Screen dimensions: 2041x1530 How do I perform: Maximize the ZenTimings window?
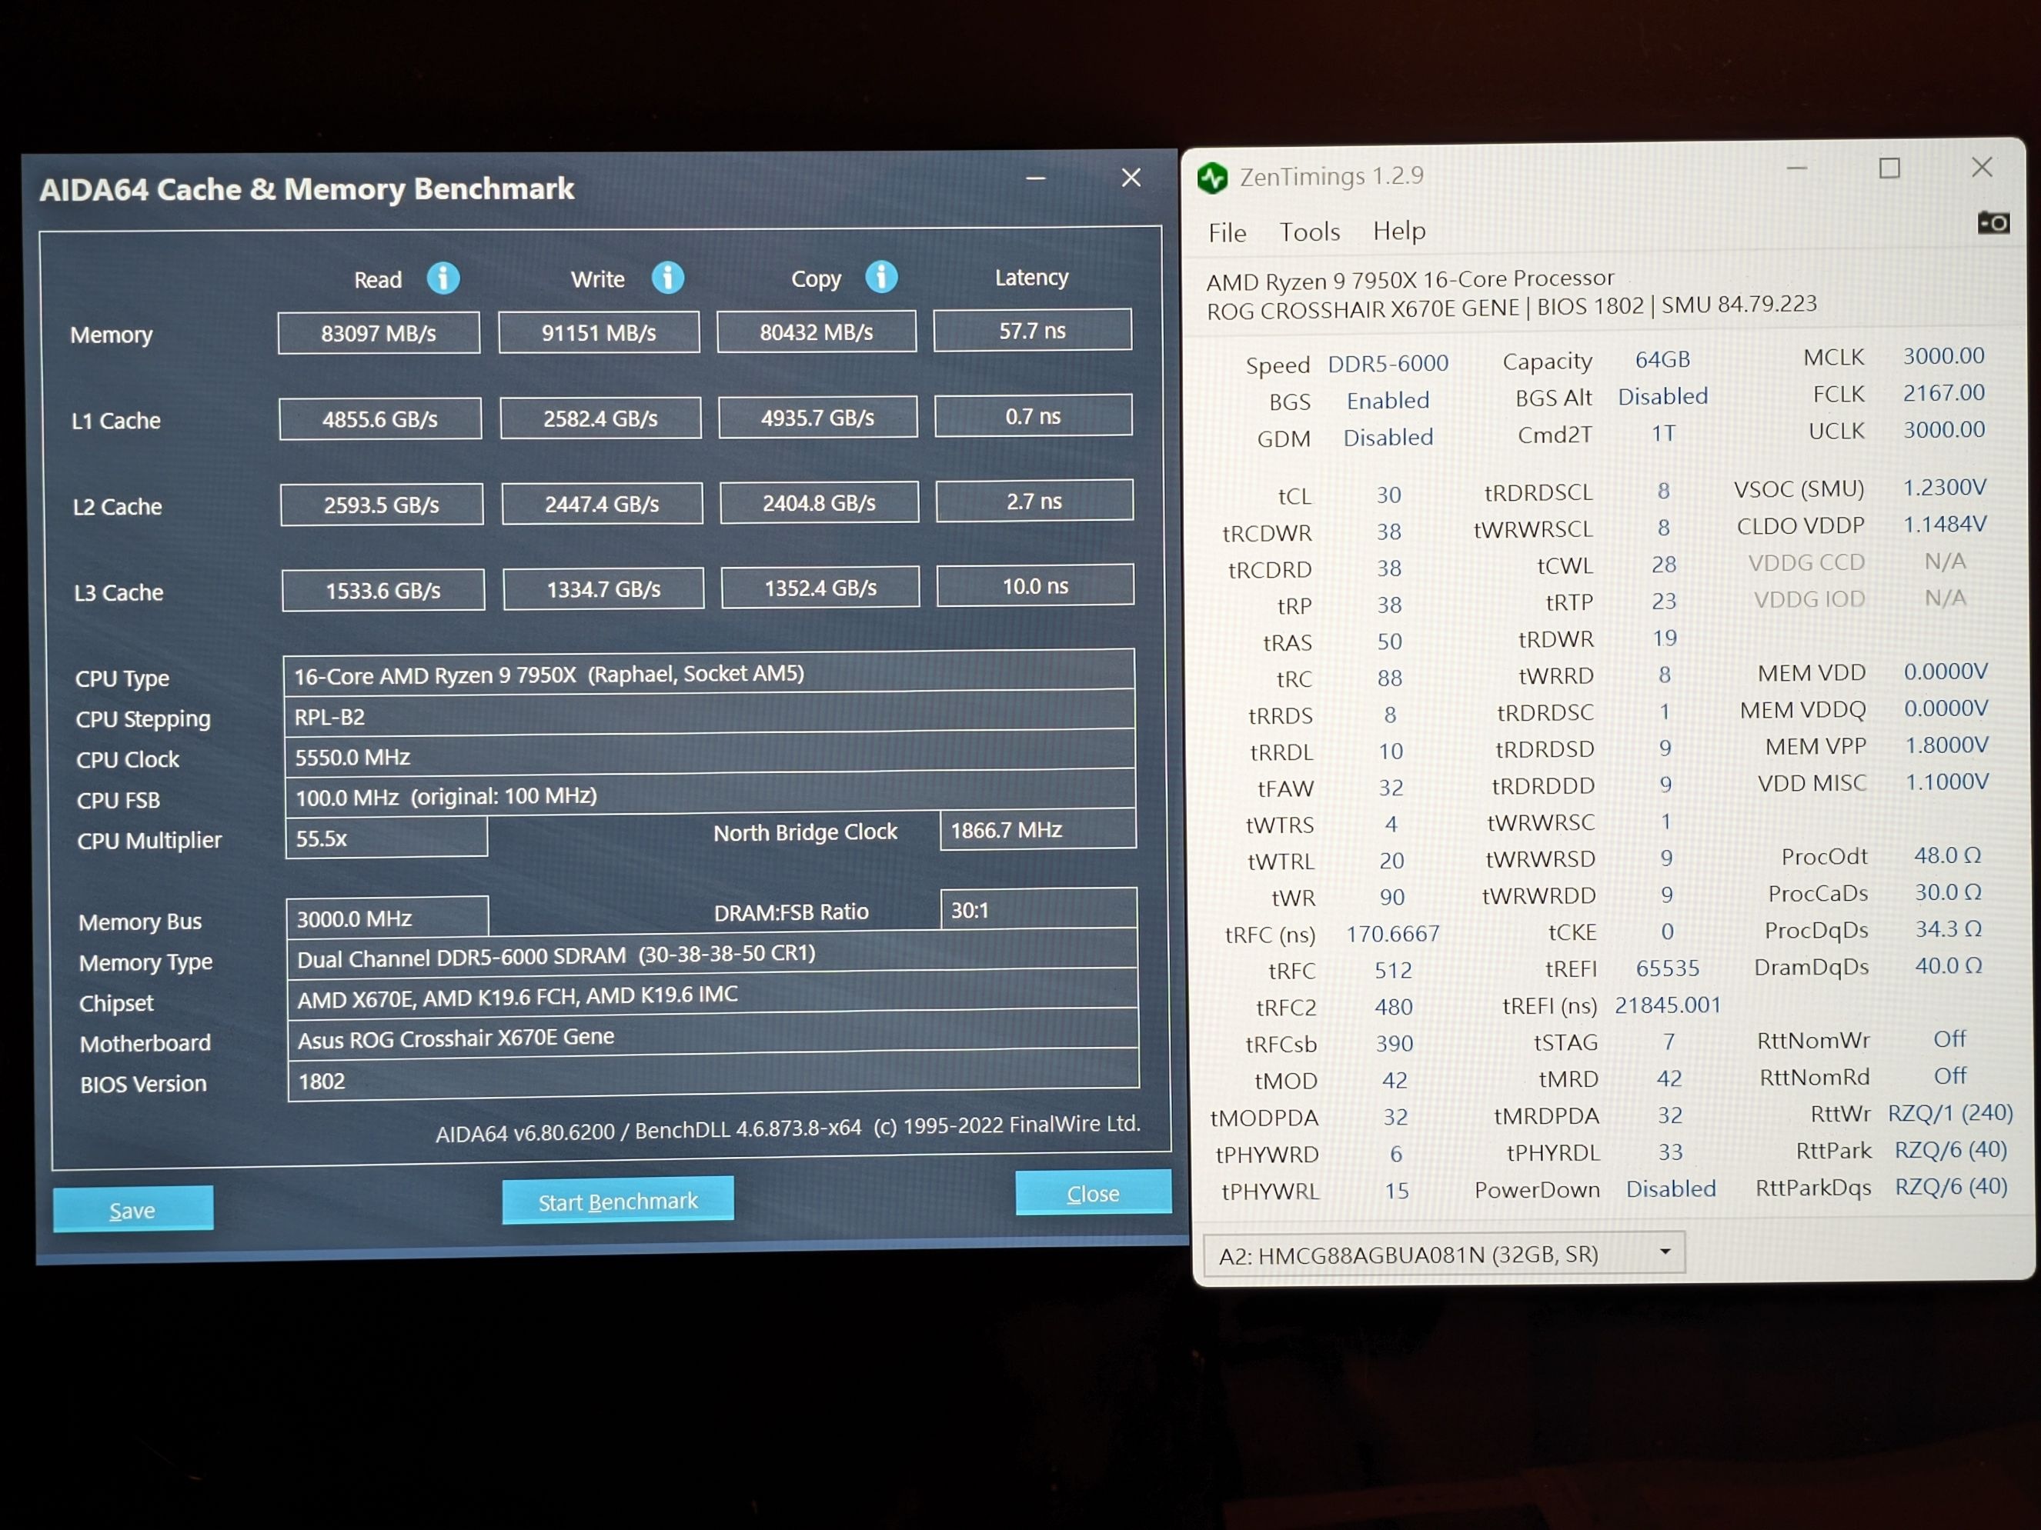click(1889, 168)
